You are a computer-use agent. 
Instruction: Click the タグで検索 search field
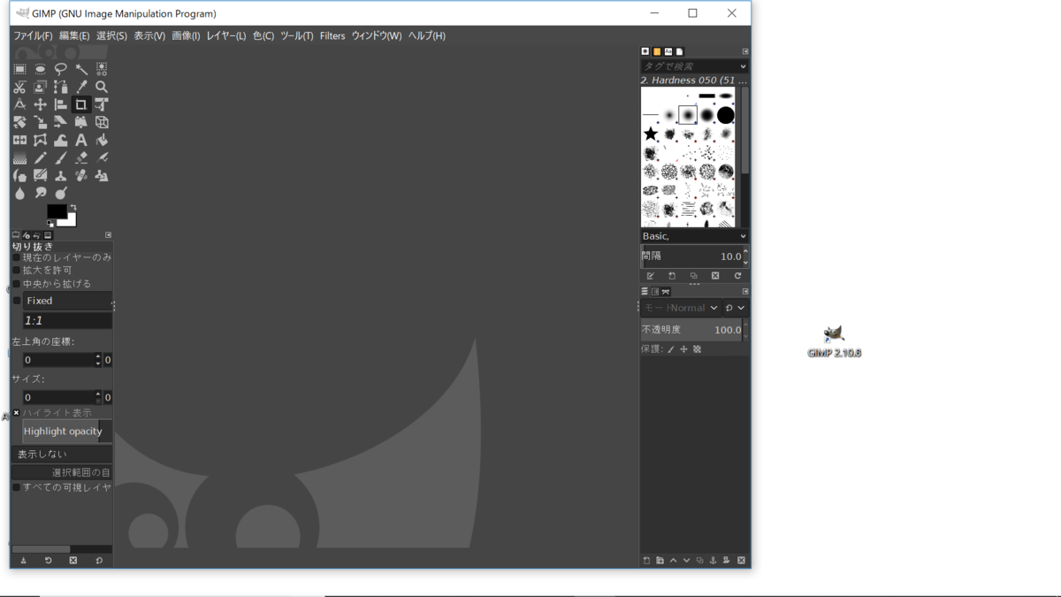tap(690, 66)
